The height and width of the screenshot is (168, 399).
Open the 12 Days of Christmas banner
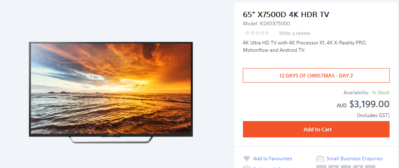pyautogui.click(x=316, y=75)
